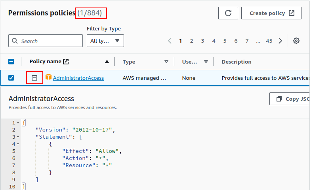This screenshot has height=190, width=311.
Task: Go to previous page arrow
Action: click(x=170, y=41)
